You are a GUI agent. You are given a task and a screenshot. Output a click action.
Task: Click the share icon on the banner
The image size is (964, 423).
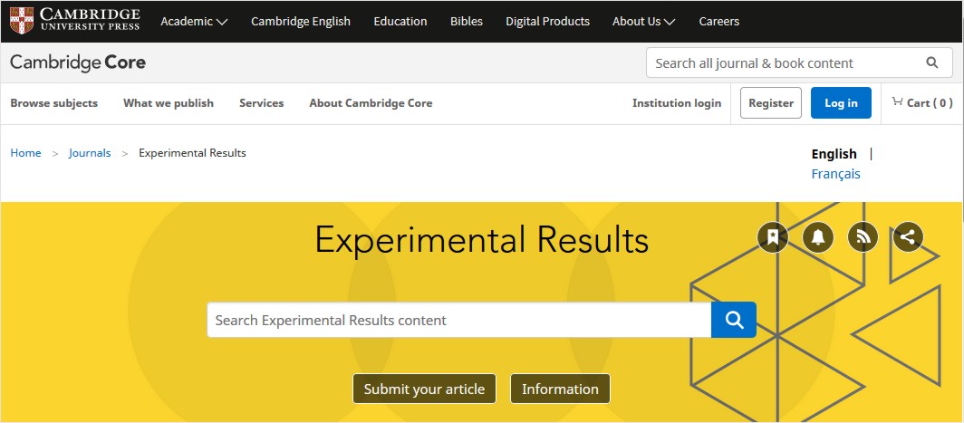point(908,236)
